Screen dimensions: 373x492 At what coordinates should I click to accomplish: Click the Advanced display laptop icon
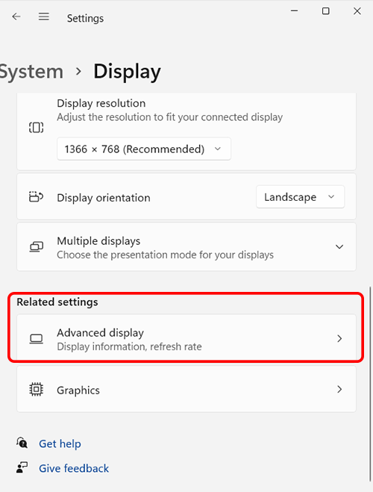tap(36, 339)
